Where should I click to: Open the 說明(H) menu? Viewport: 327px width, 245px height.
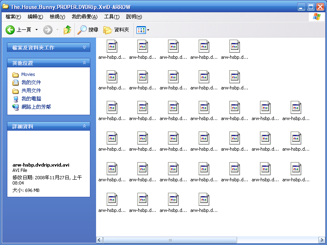tap(134, 17)
